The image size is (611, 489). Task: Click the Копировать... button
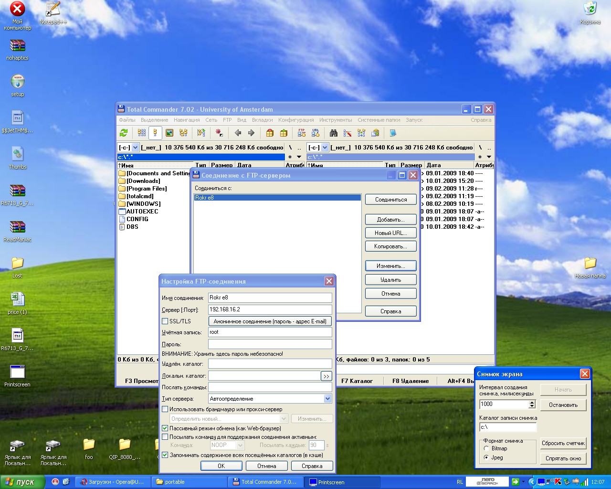click(x=391, y=246)
